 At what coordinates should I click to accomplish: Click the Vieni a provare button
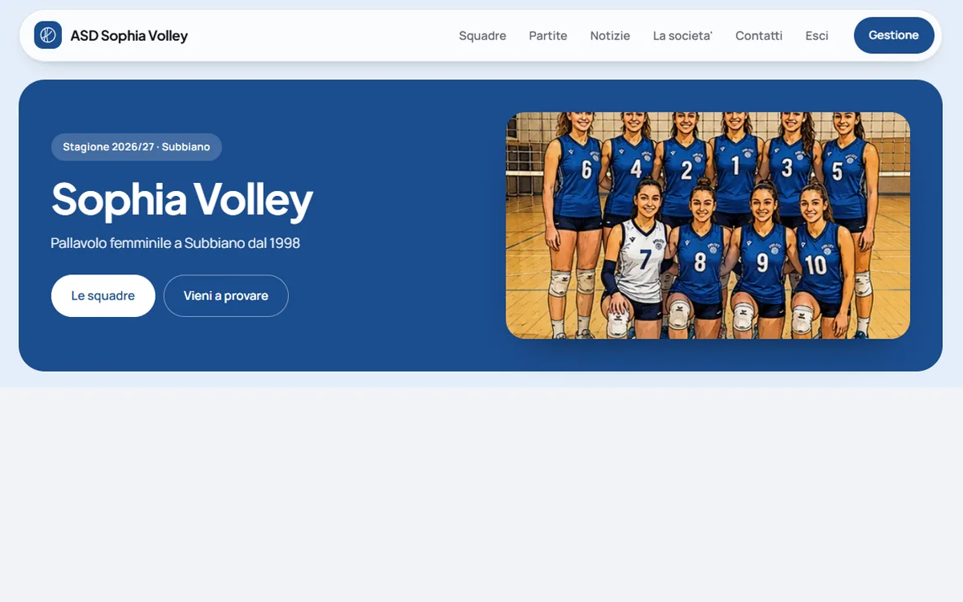[226, 296]
